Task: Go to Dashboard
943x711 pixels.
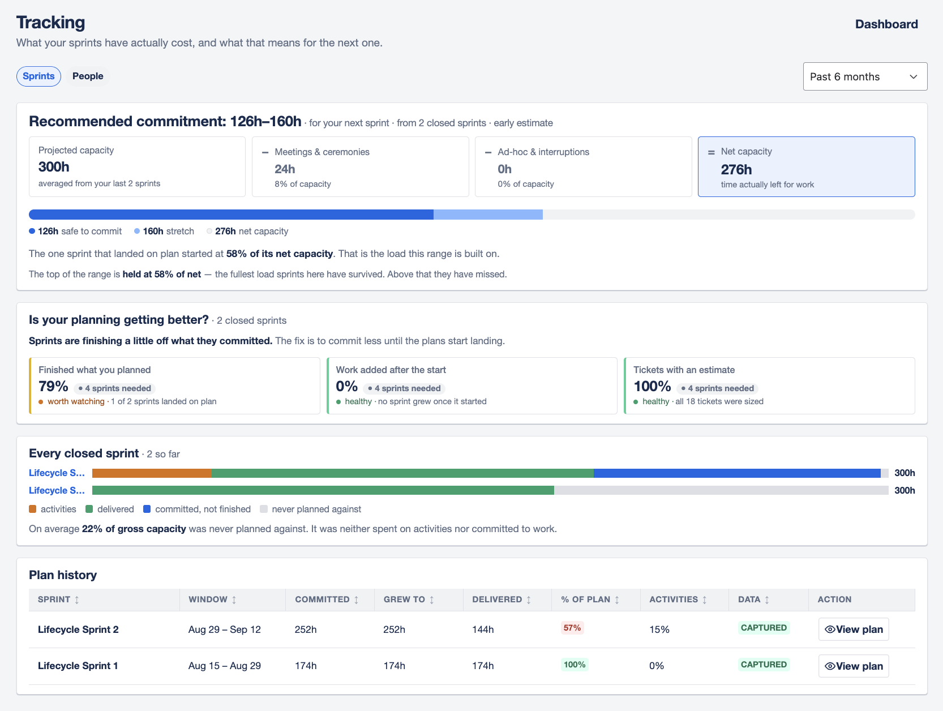Action: point(886,24)
